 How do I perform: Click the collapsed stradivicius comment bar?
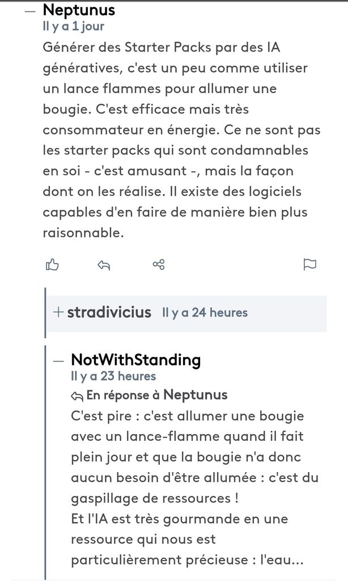pos(186,313)
